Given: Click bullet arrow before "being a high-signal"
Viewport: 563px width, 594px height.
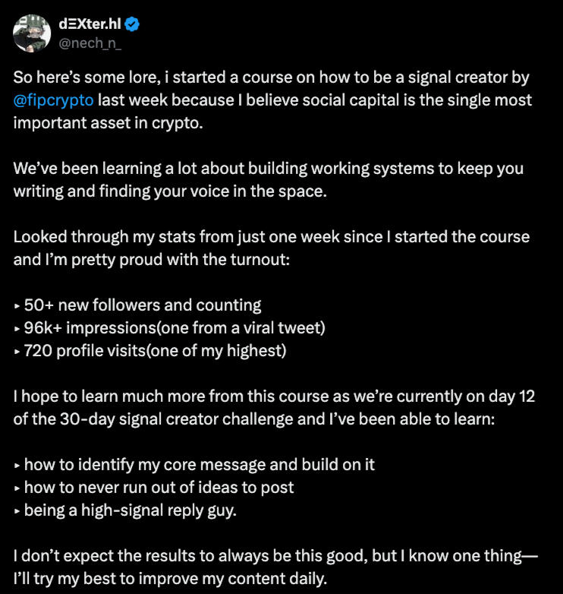Looking at the screenshot, I should click(17, 510).
